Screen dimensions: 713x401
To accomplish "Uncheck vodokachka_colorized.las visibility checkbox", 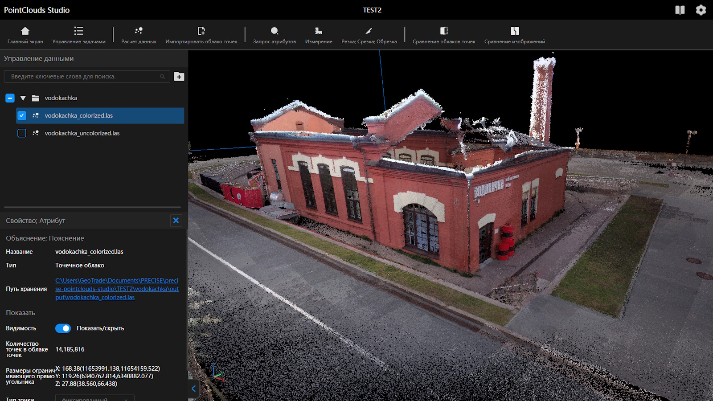I will point(22,115).
